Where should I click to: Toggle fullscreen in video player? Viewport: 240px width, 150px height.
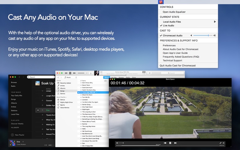point(220,143)
